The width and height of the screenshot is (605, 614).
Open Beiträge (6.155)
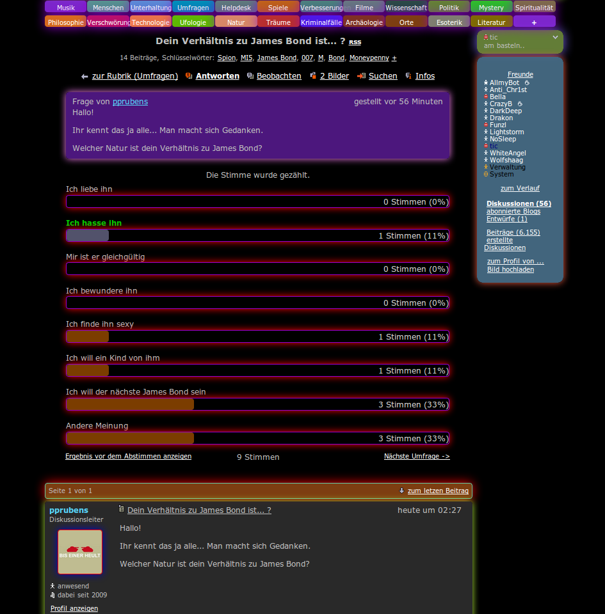click(513, 232)
